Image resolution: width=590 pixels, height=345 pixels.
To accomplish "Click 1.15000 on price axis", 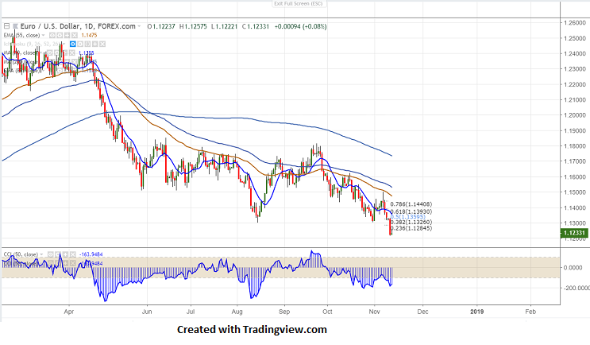I will [575, 192].
